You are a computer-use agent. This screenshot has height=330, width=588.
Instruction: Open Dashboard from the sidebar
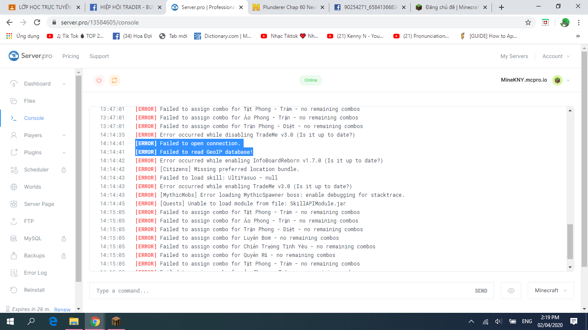click(37, 84)
